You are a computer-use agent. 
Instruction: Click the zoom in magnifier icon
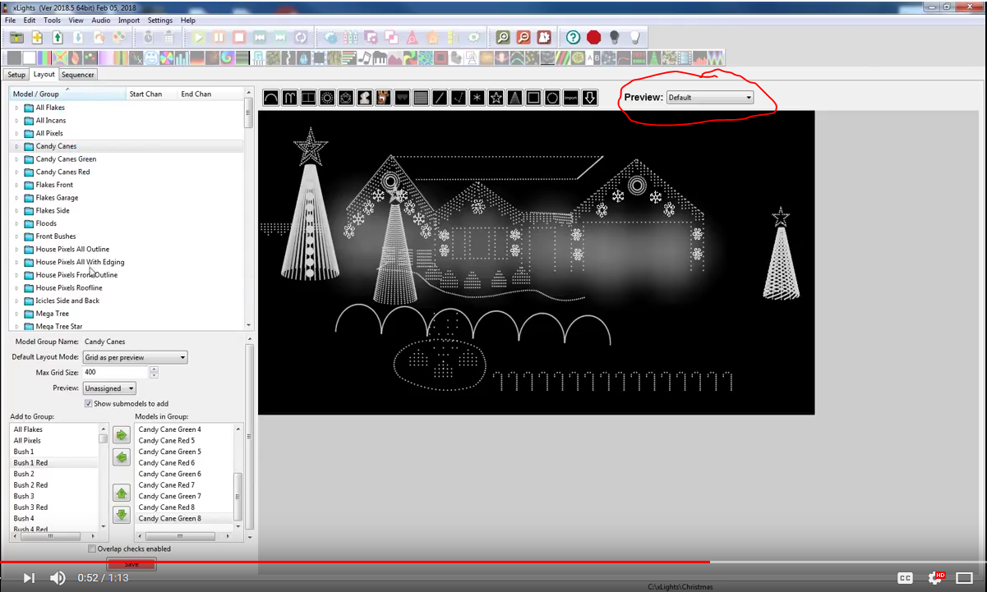503,38
